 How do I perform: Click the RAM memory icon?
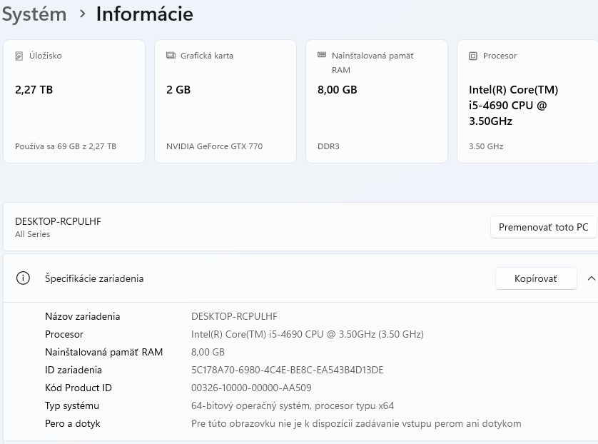click(x=322, y=56)
